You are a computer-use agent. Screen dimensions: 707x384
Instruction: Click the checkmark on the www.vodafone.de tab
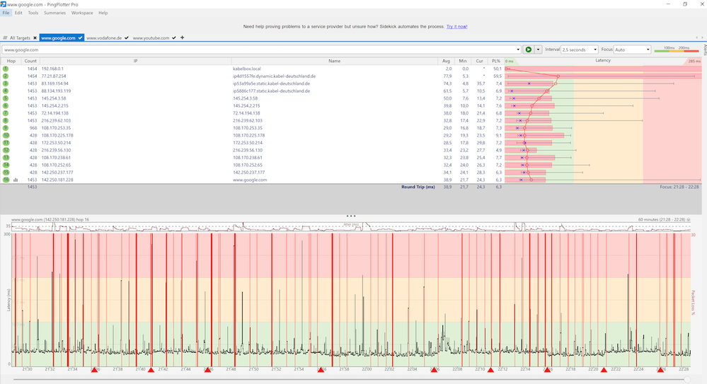pos(126,38)
